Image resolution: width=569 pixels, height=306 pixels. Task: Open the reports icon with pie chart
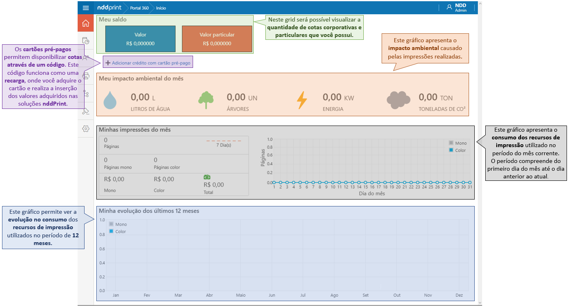tap(85, 41)
